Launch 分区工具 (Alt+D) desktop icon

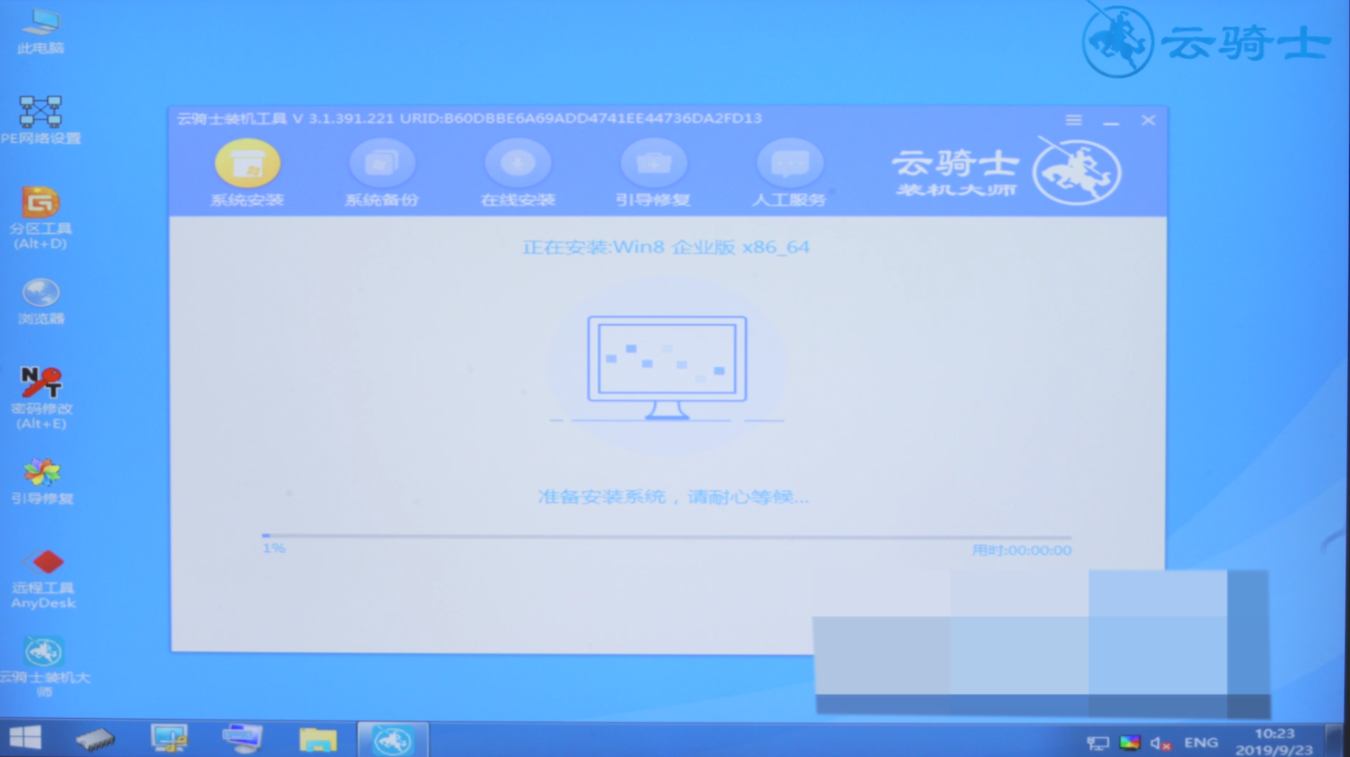pyautogui.click(x=40, y=218)
